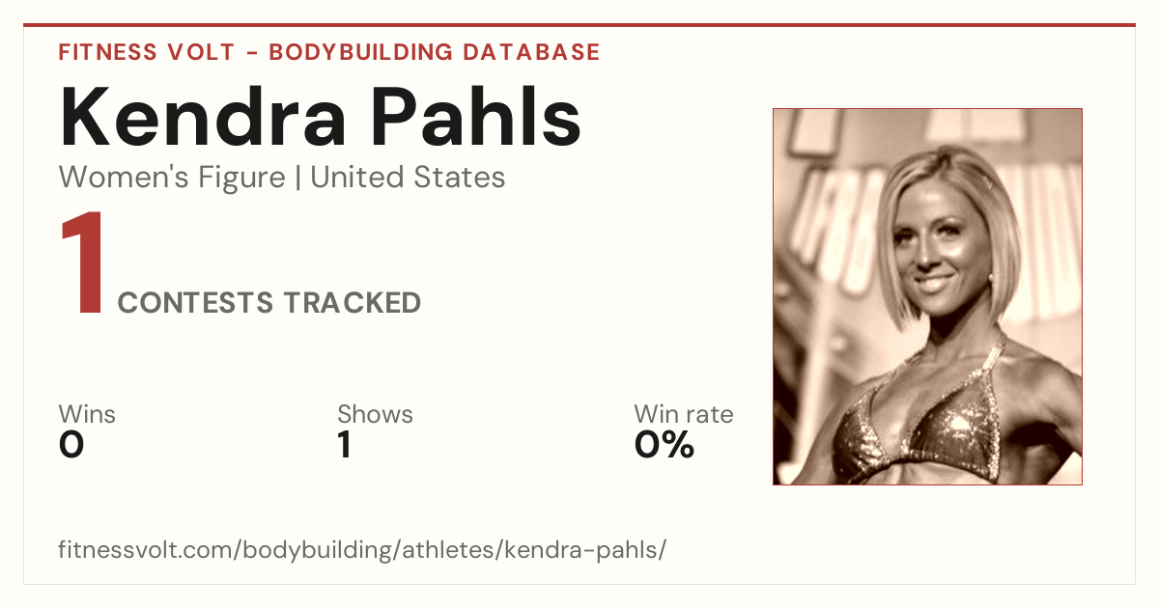Click the Win rate label
This screenshot has width=1159, height=608.
[684, 415]
